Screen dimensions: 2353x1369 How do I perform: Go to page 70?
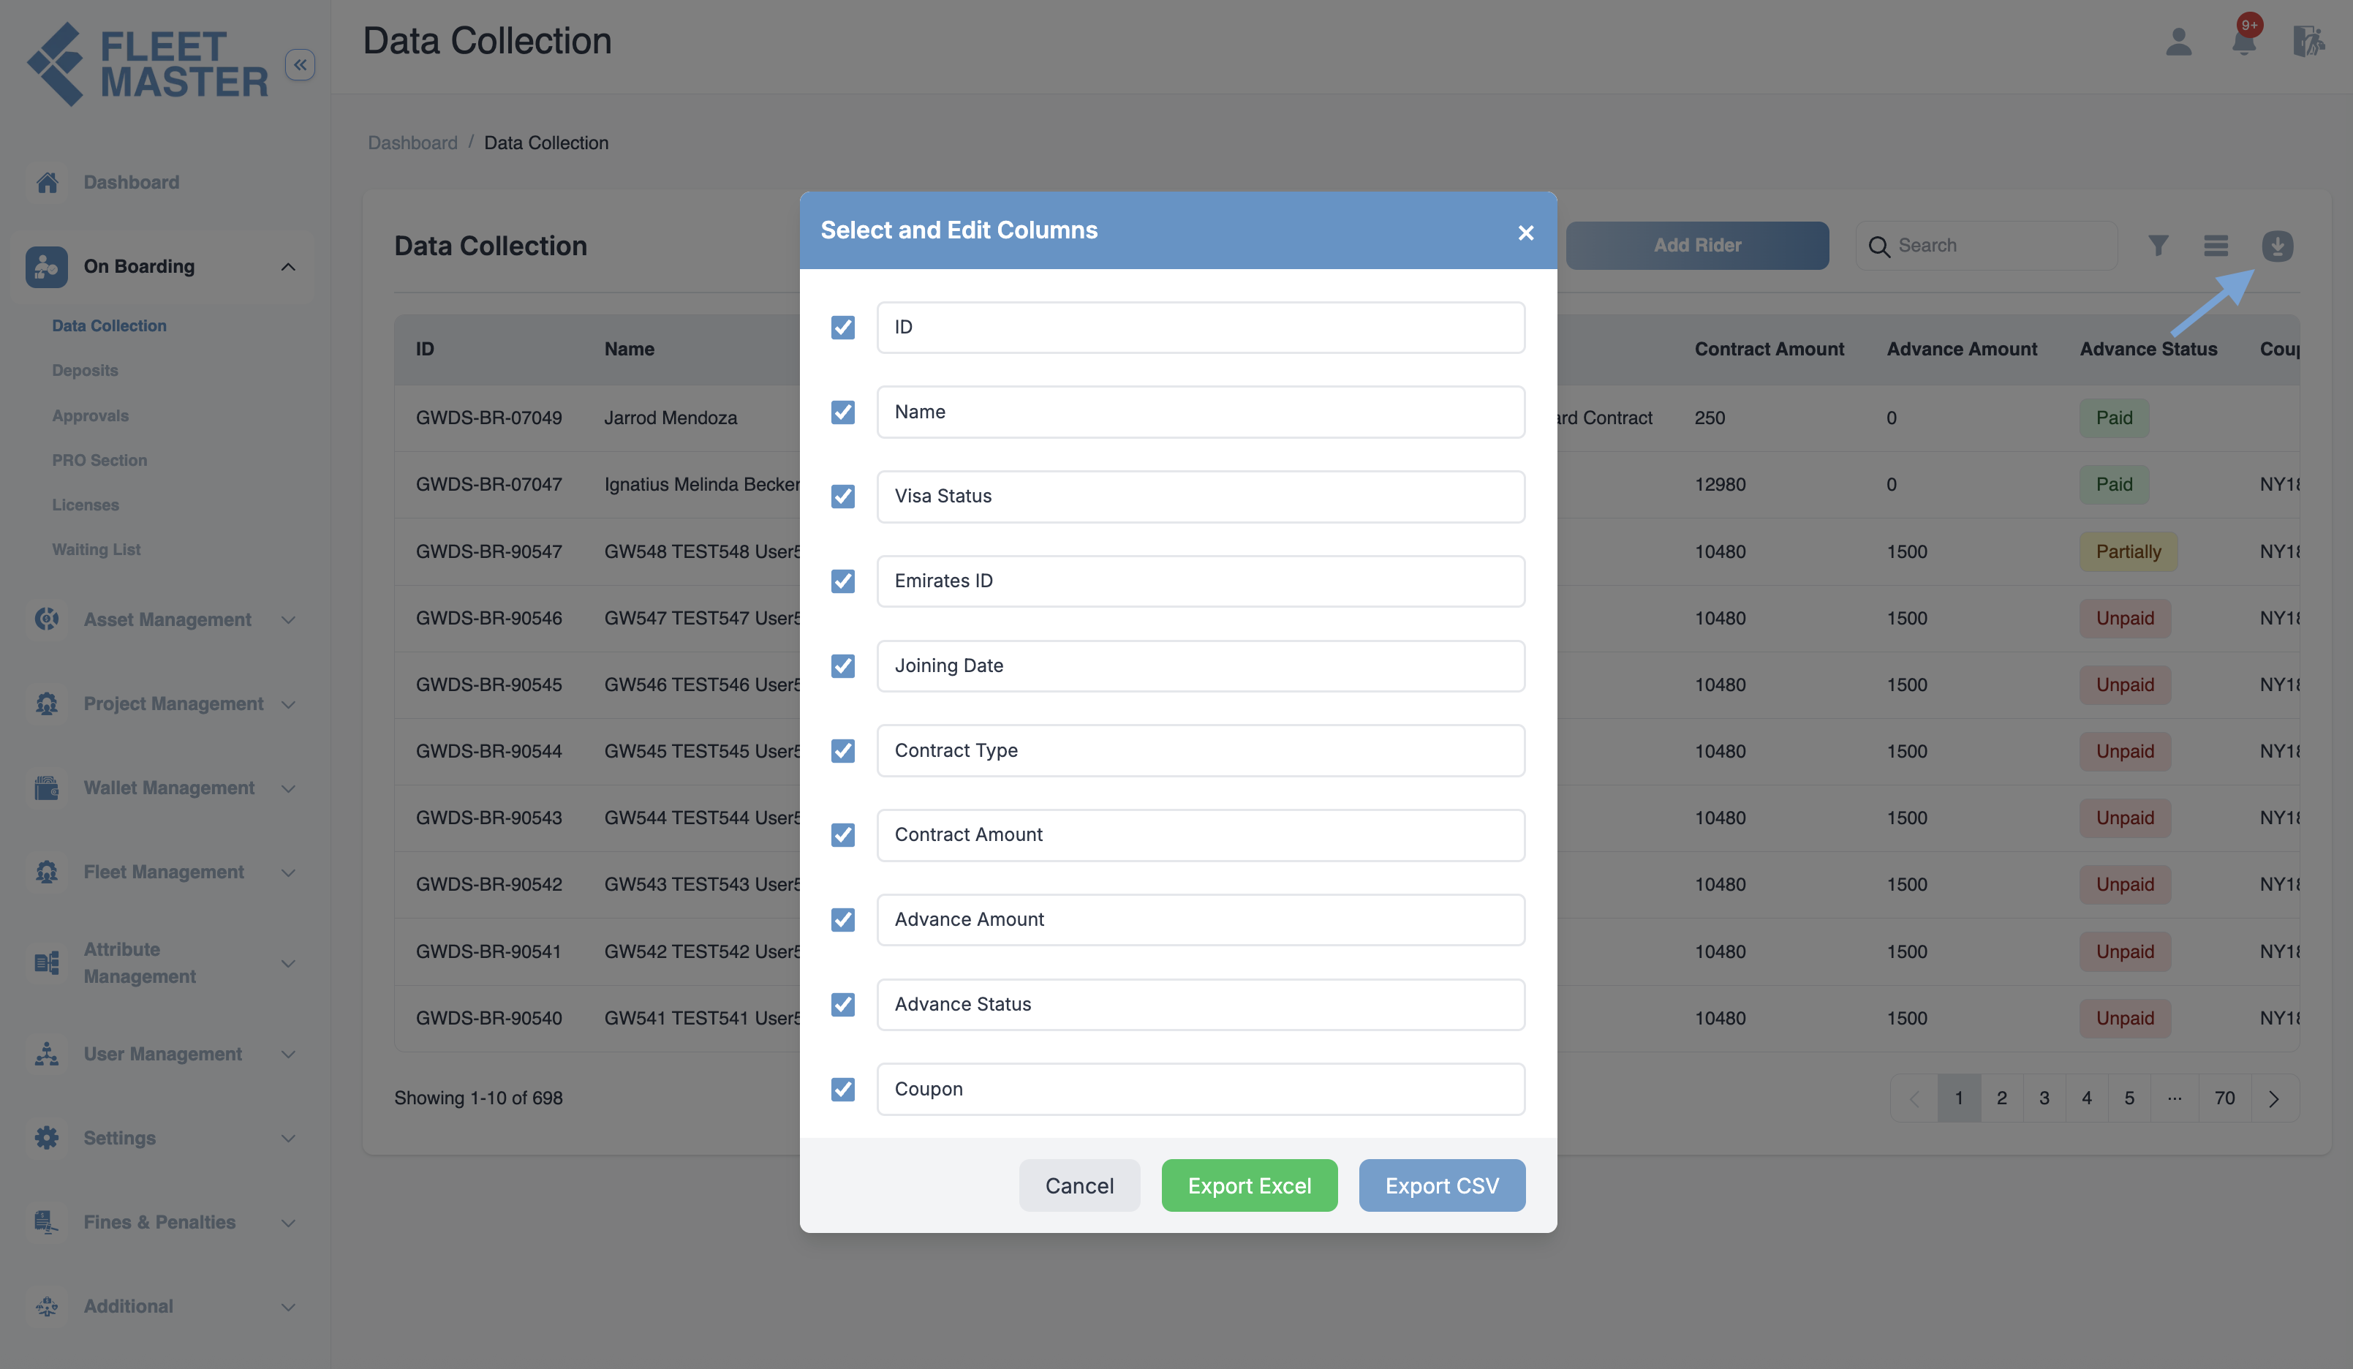2224,1098
